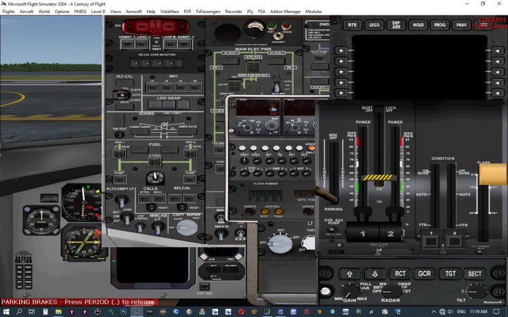Image resolution: width=508 pixels, height=317 pixels.
Task: Open the FsPassengers menu
Action: click(x=208, y=12)
